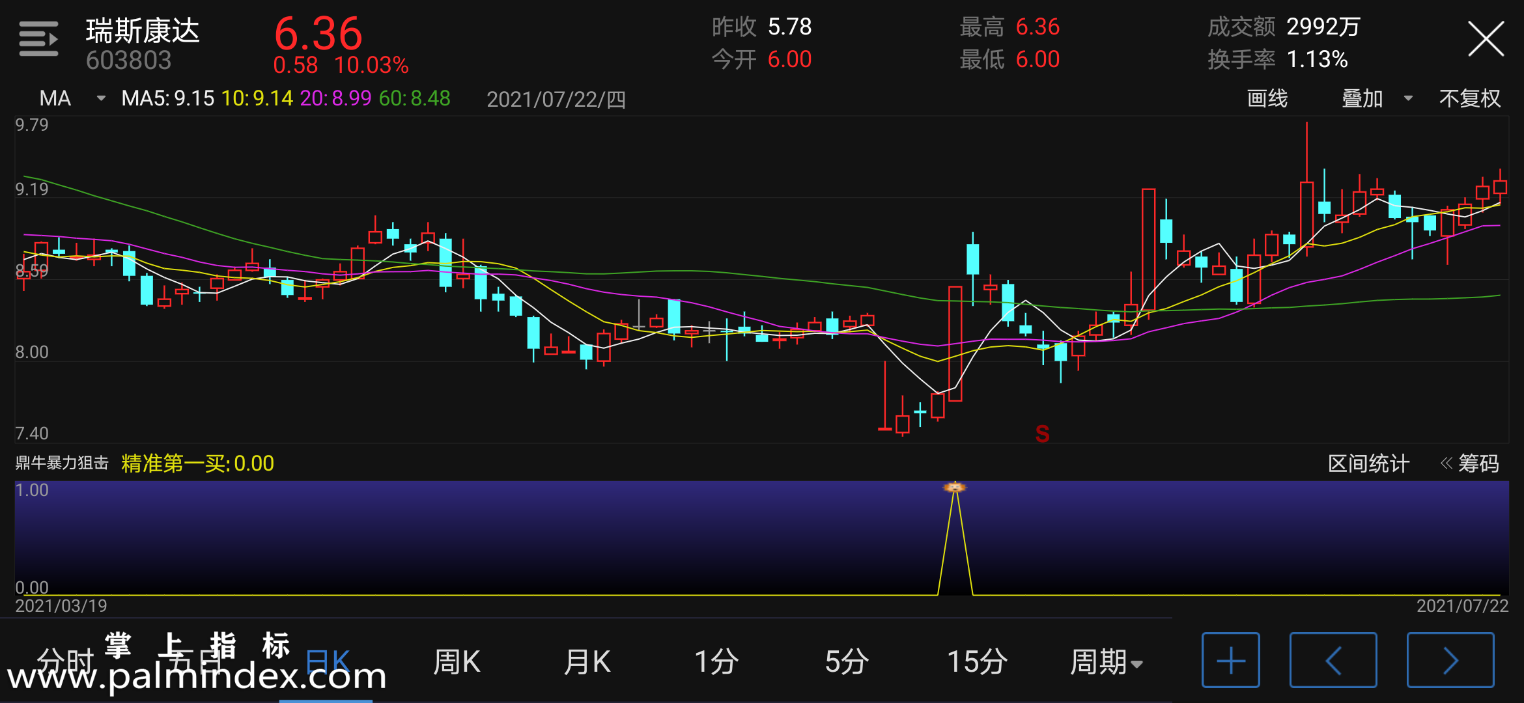
Task: Click the 精准第一买: 0.00 label
Action: click(197, 463)
